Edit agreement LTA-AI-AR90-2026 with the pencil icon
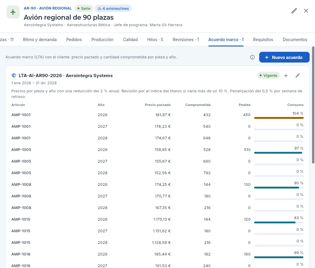 coord(298,76)
